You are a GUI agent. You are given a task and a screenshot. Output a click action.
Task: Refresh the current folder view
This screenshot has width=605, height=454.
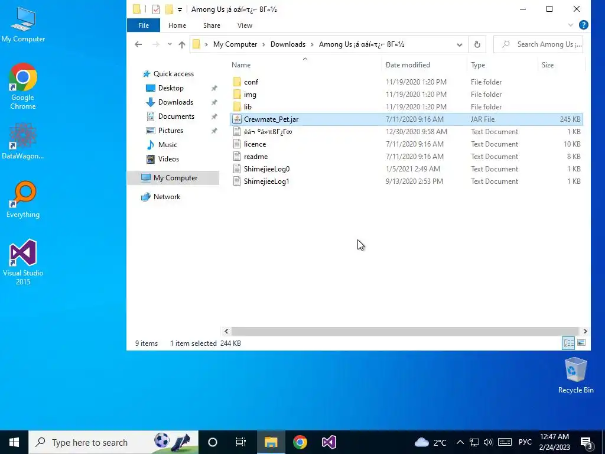477,45
